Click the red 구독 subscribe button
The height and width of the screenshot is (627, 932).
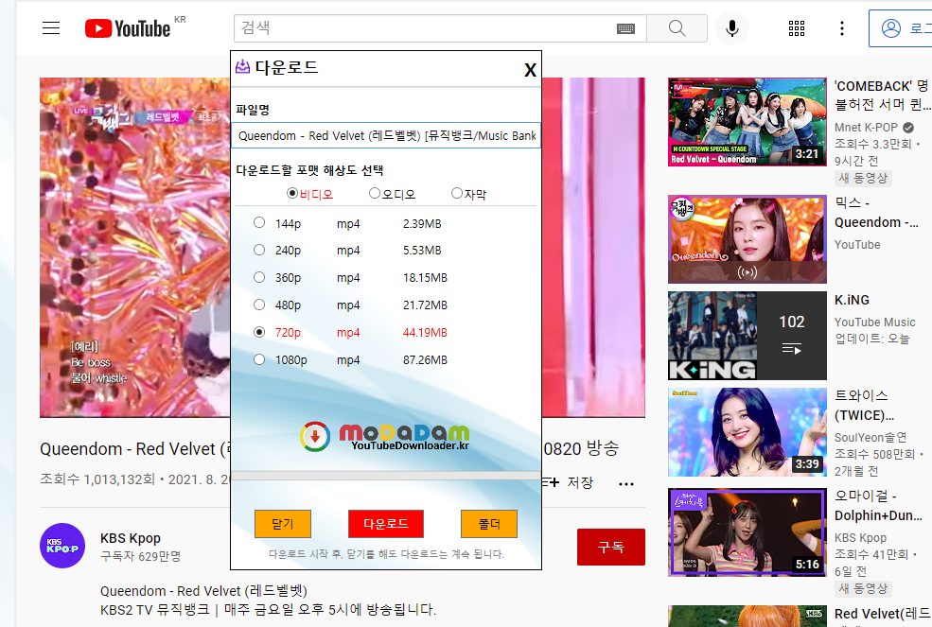click(x=611, y=547)
